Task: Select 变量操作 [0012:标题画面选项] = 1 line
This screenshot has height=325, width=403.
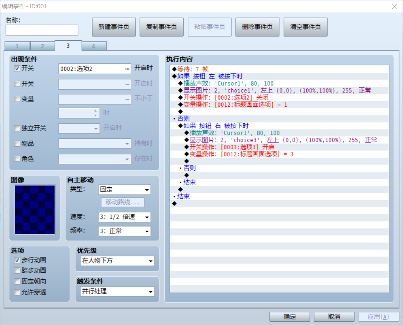Action: point(279,105)
